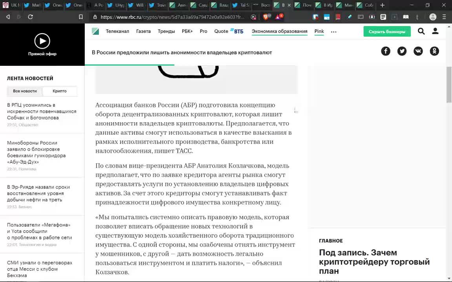452x282 pixels.
Task: Open Мегафон и Yota news item
Action: (x=40, y=231)
